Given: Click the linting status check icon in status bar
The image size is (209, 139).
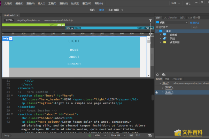Looking at the screenshot, I should pos(90,135).
